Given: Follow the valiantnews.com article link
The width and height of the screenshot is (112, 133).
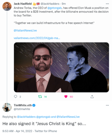Looking at the screenshot, I should [x=37, y=38].
